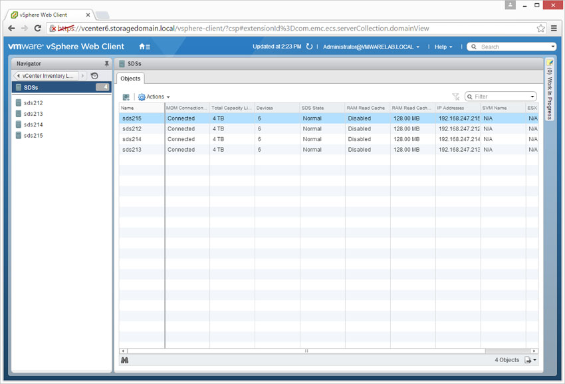
Task: Expand search options dropdown arrow
Action: [553, 47]
